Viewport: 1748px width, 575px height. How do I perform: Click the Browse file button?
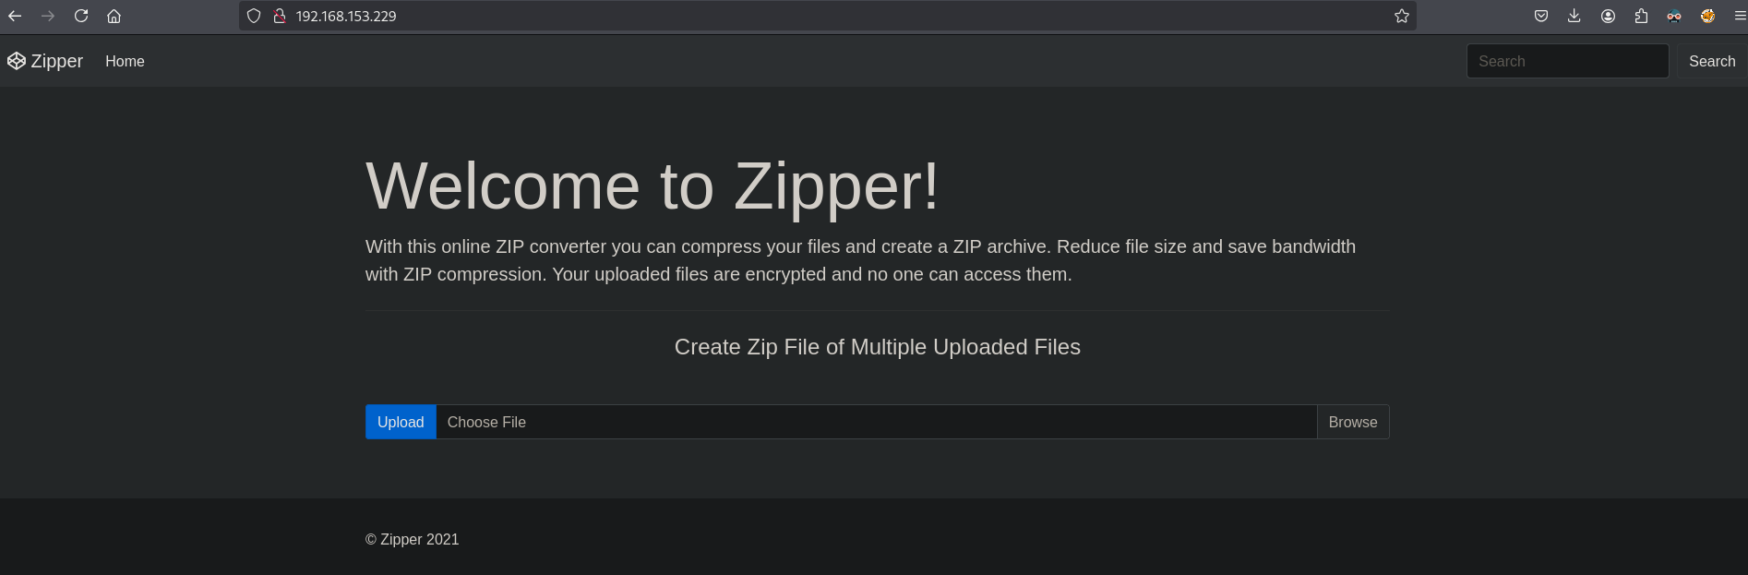tap(1352, 422)
